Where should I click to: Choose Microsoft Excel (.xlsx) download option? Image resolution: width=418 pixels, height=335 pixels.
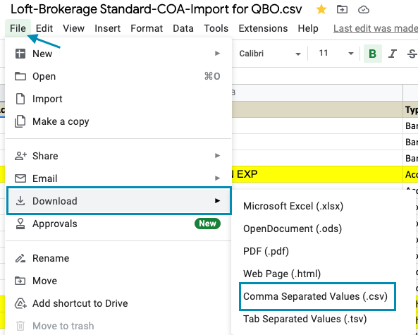click(x=293, y=206)
